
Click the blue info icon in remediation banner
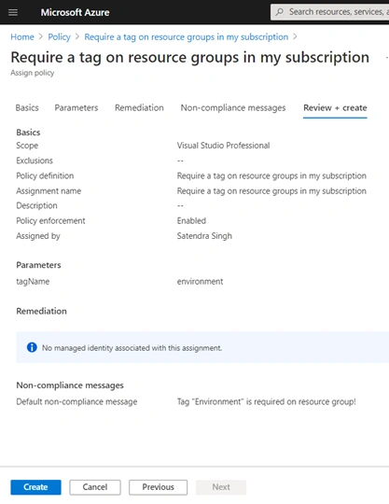32,347
